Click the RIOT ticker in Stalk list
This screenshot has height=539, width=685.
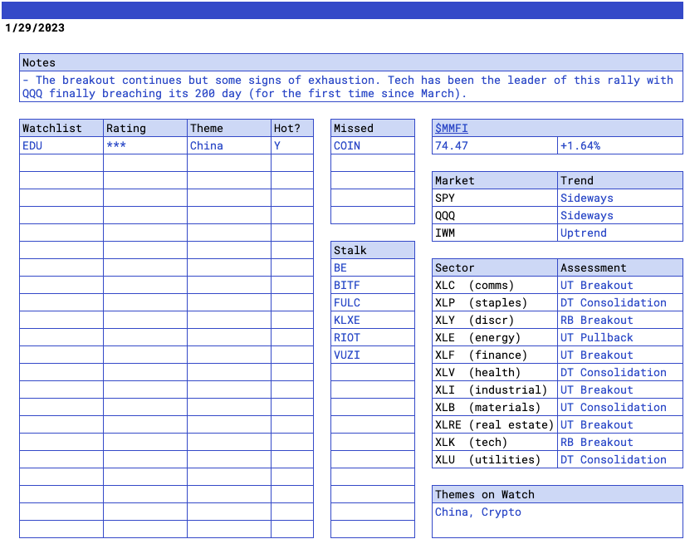coord(373,337)
